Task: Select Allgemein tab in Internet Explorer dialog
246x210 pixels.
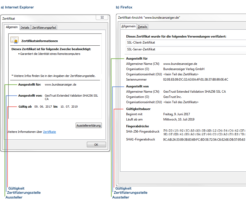Action: [x=12, y=27]
